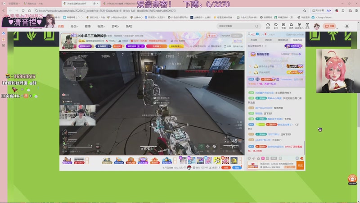
Task: Run search with the magnifier icon
Action: (256, 26)
